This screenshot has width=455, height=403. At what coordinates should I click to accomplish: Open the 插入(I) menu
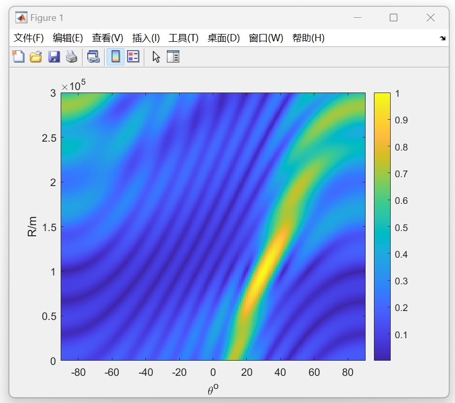146,38
